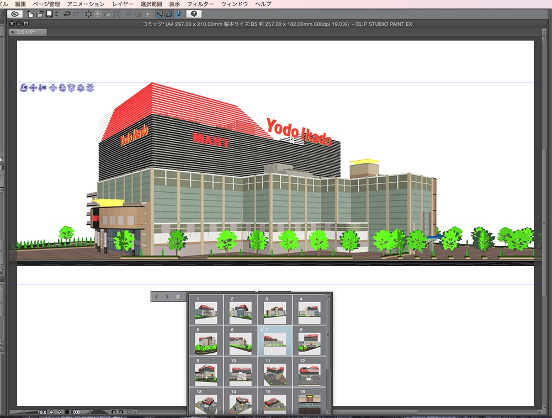
Task: Click the previous camera angle arrow
Action: pos(157,297)
